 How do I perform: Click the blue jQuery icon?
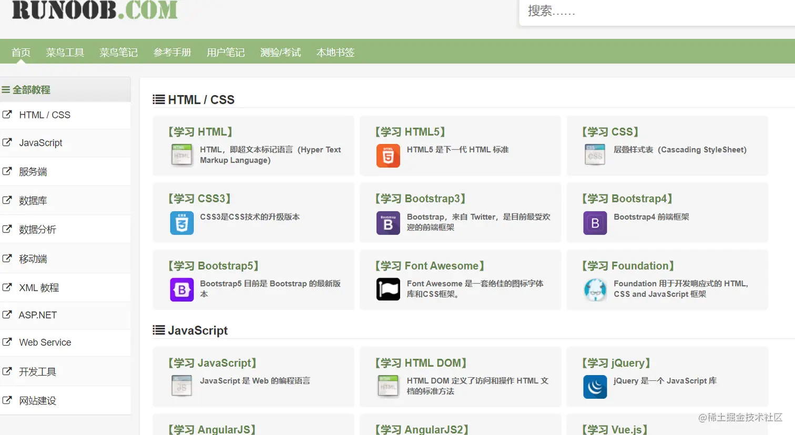[595, 387]
